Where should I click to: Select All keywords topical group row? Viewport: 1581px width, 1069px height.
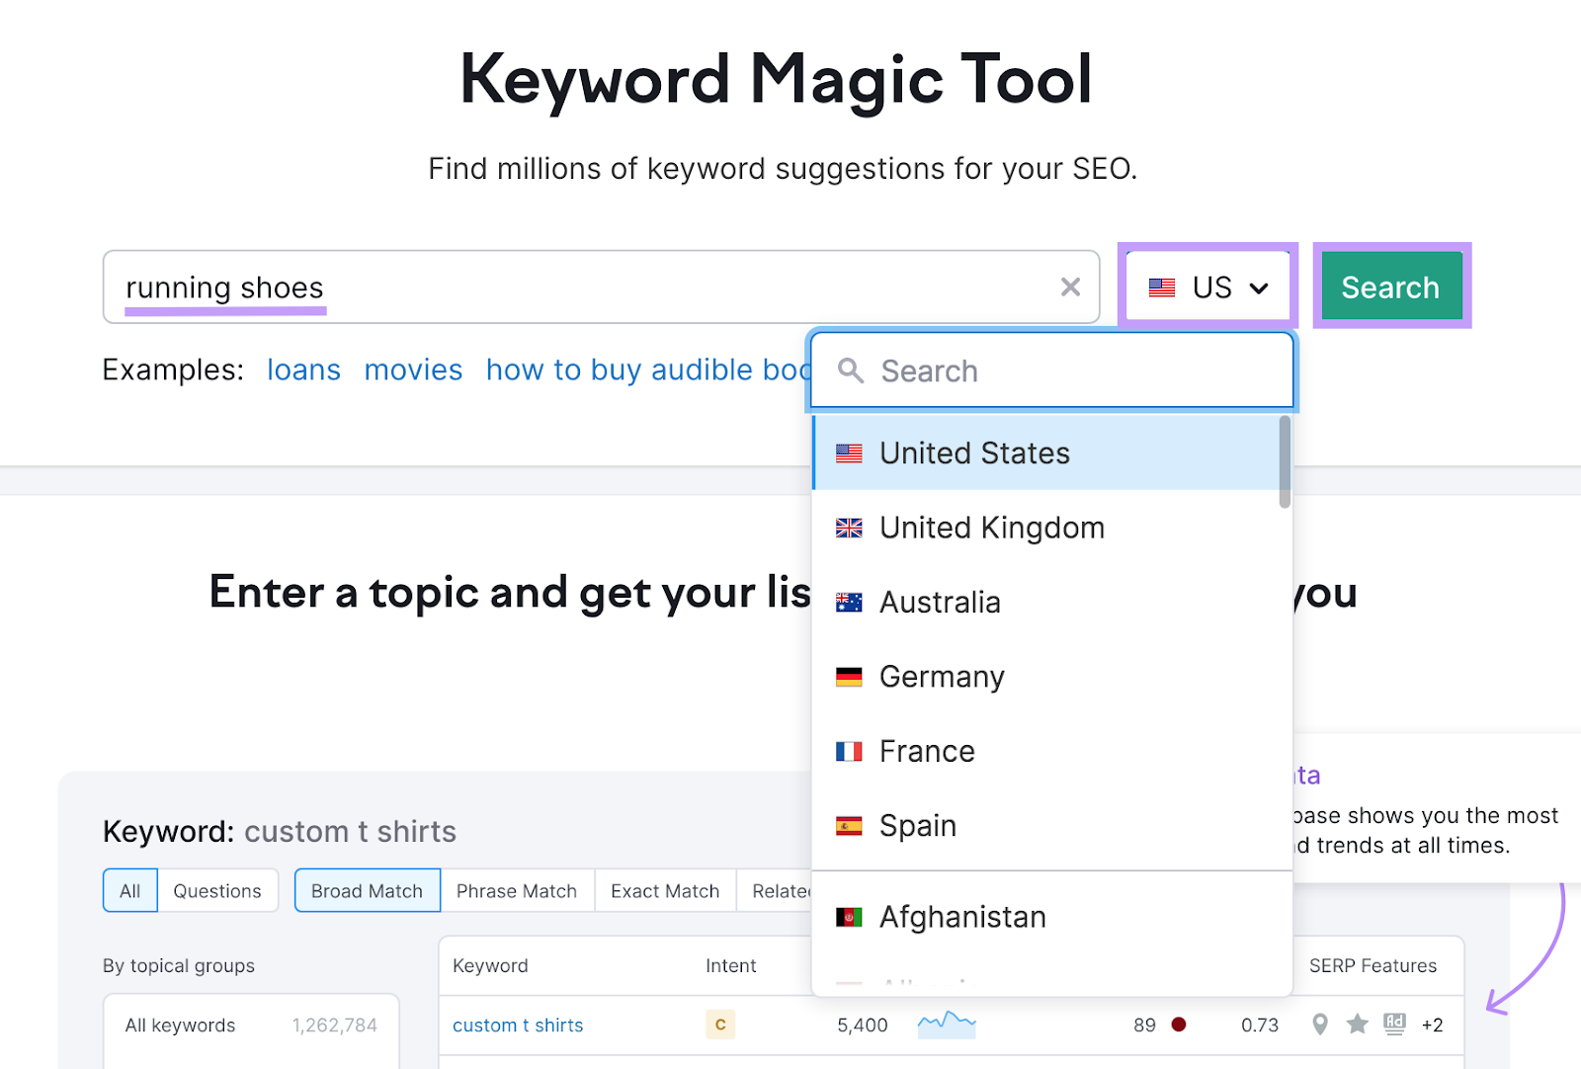click(251, 1026)
